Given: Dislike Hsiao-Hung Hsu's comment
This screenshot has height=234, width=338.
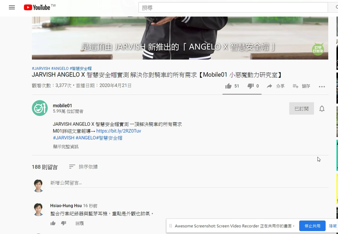Looking at the screenshot, I should pyautogui.click(x=63, y=223).
